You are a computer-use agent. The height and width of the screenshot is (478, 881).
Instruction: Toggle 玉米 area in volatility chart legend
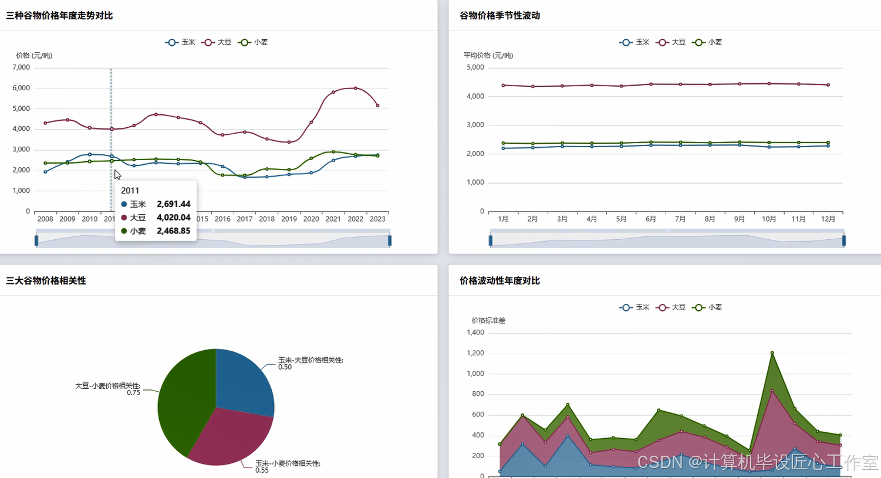click(634, 307)
